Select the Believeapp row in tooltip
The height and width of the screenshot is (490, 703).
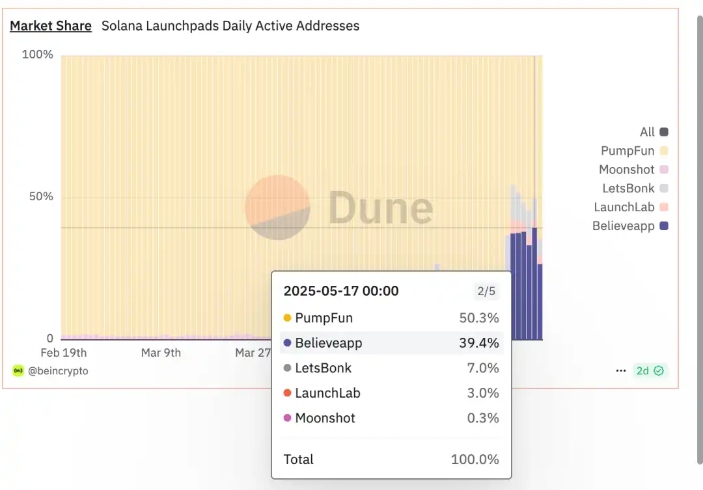click(x=391, y=342)
